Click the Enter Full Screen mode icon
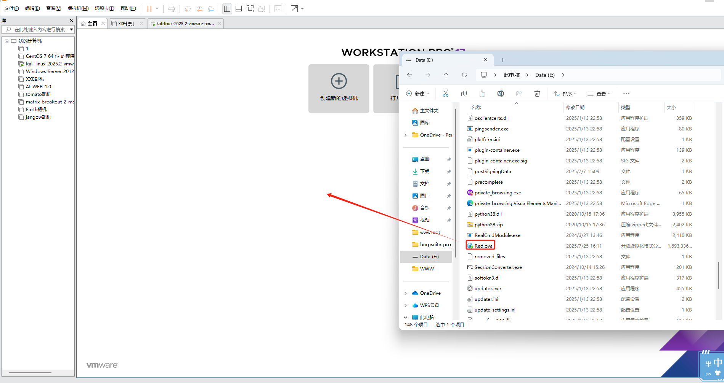The width and height of the screenshot is (724, 383). tap(250, 8)
